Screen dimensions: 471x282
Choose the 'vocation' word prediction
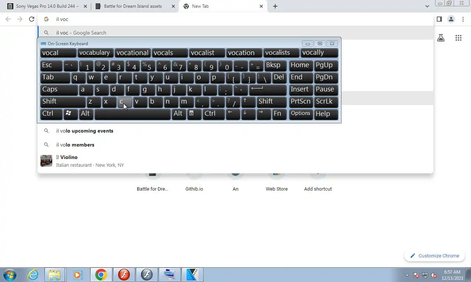tap(244, 53)
